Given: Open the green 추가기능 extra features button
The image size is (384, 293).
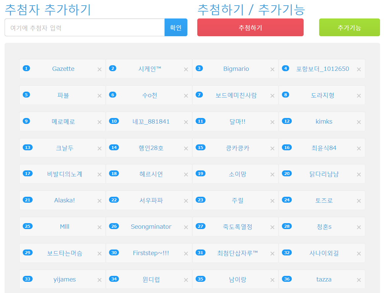Looking at the screenshot, I should 349,27.
